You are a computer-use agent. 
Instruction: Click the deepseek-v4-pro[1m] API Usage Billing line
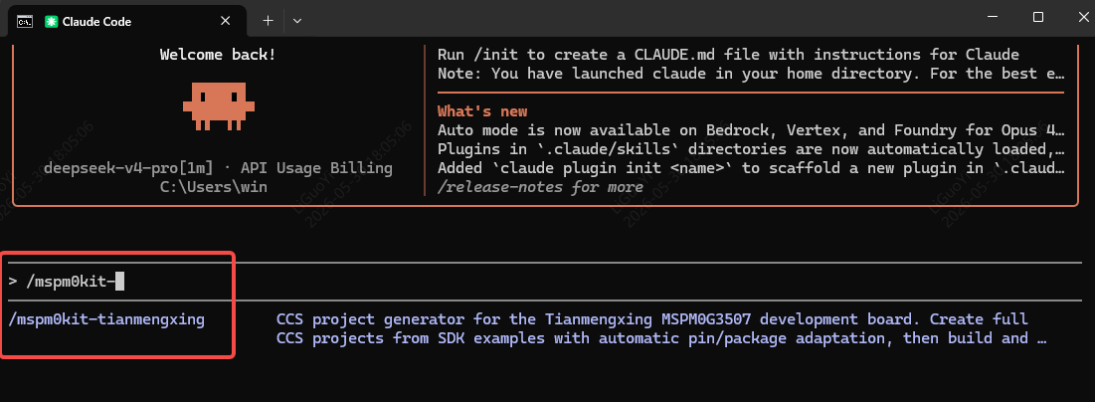(x=218, y=168)
